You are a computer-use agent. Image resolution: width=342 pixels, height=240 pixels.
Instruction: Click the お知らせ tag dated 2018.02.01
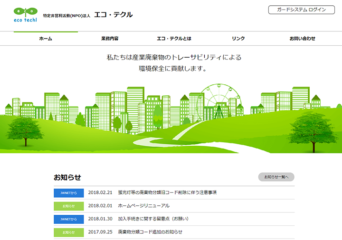(69, 206)
